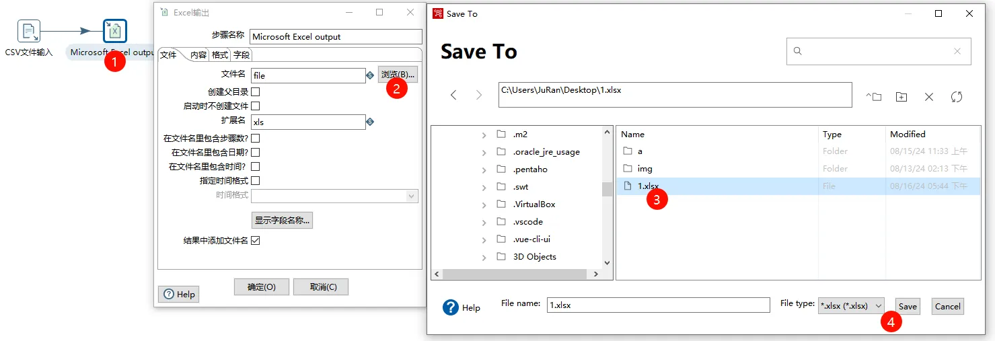This screenshot has height=341, width=995.
Task: Create a new folder via toolbar icon
Action: (x=901, y=97)
